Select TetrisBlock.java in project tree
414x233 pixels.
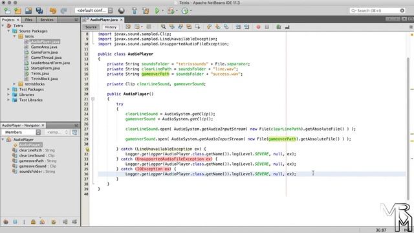[44, 79]
